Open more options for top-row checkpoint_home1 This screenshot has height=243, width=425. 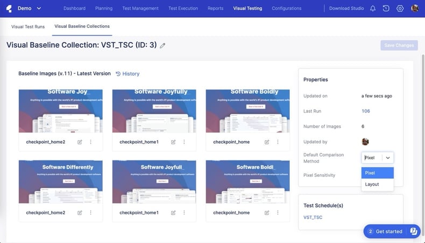click(184, 142)
